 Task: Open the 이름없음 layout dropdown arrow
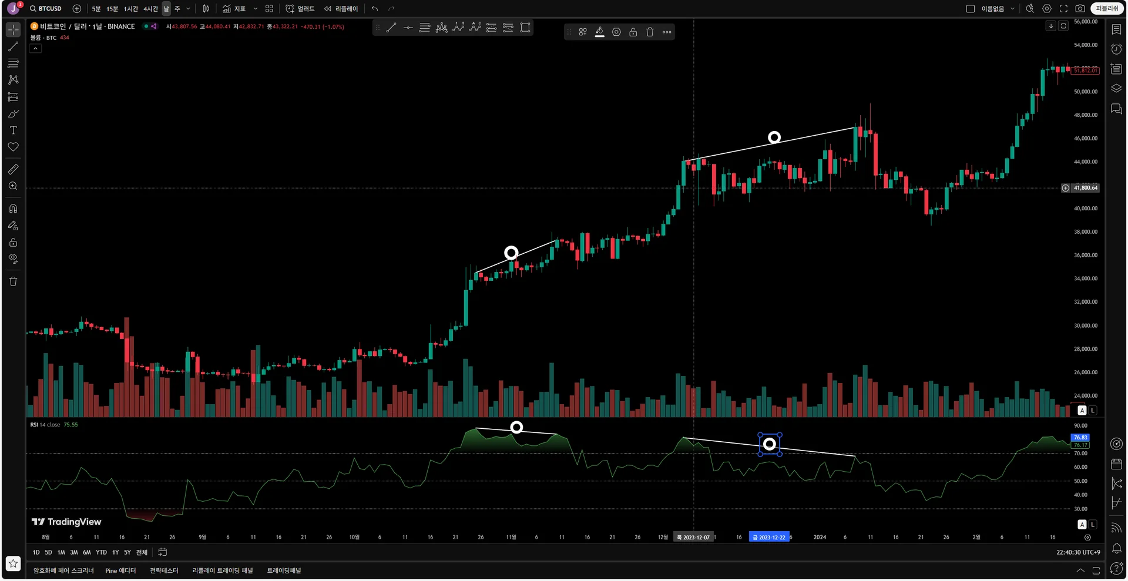tap(1012, 9)
